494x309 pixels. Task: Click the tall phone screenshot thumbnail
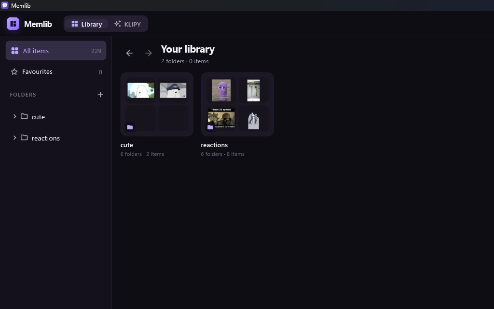(x=254, y=90)
